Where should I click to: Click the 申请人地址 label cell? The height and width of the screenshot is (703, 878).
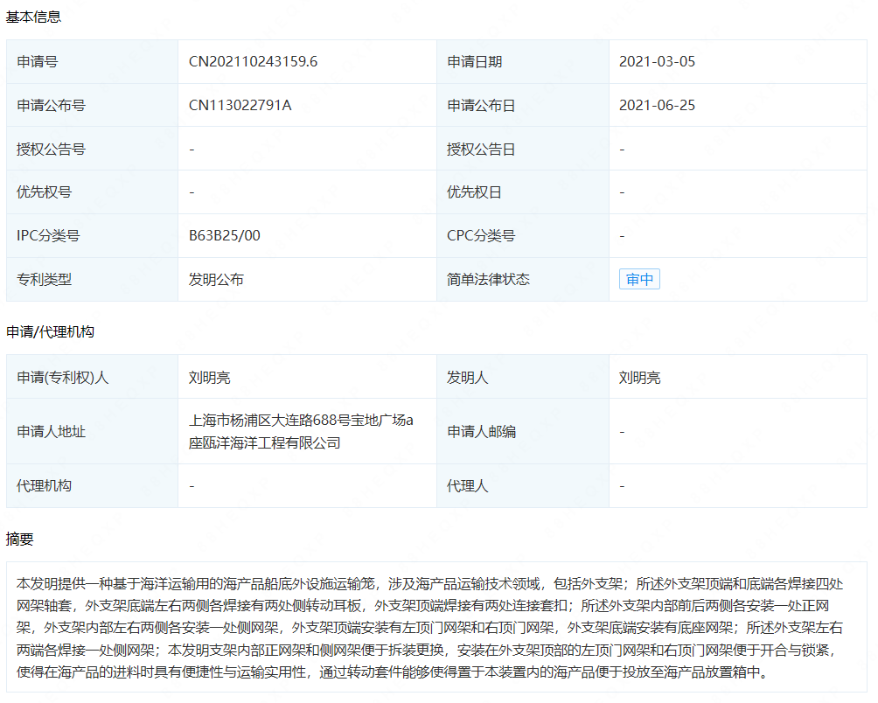pos(93,432)
